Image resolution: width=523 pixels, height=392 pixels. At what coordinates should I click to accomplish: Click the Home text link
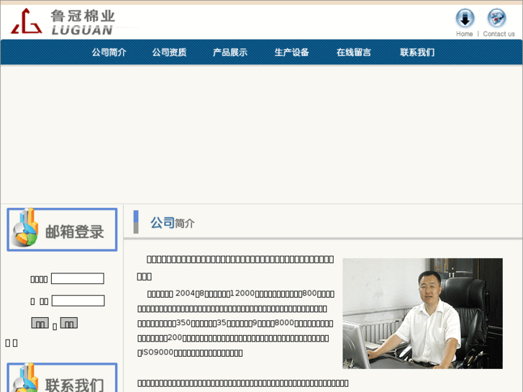coord(464,34)
